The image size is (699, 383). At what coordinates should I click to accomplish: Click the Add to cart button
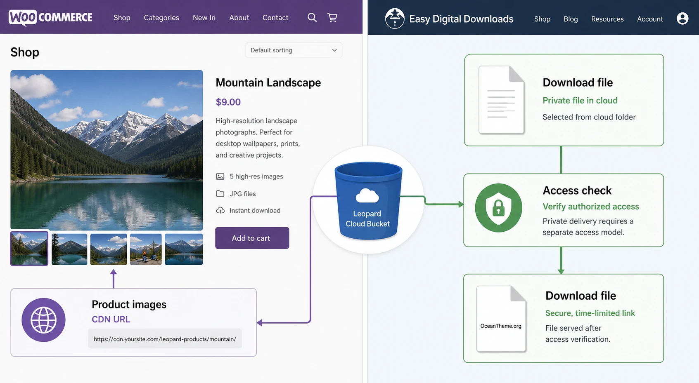pyautogui.click(x=252, y=238)
